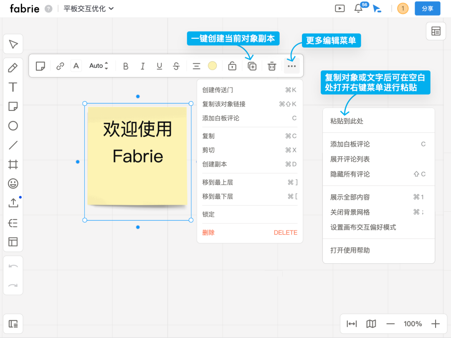Screen dimensions: 451x338
Task: Select the pointer selection tool
Action: point(13,44)
